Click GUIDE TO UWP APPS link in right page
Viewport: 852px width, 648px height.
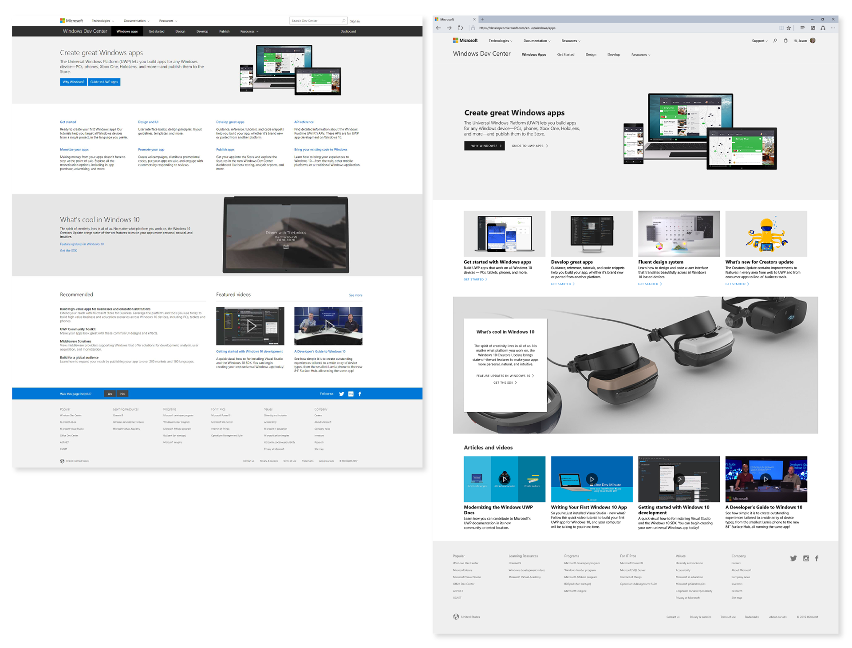(x=530, y=146)
